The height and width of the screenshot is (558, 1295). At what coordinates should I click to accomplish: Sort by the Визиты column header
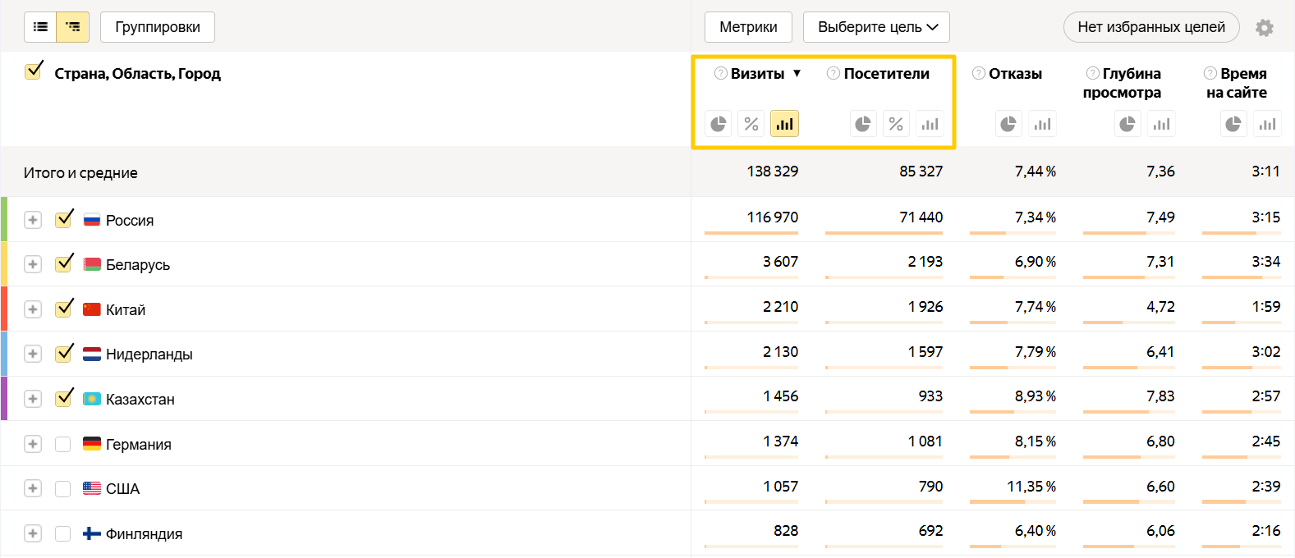[757, 74]
